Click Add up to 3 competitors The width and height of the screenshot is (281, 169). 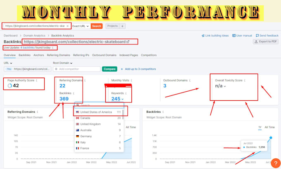pyautogui.click(x=138, y=69)
